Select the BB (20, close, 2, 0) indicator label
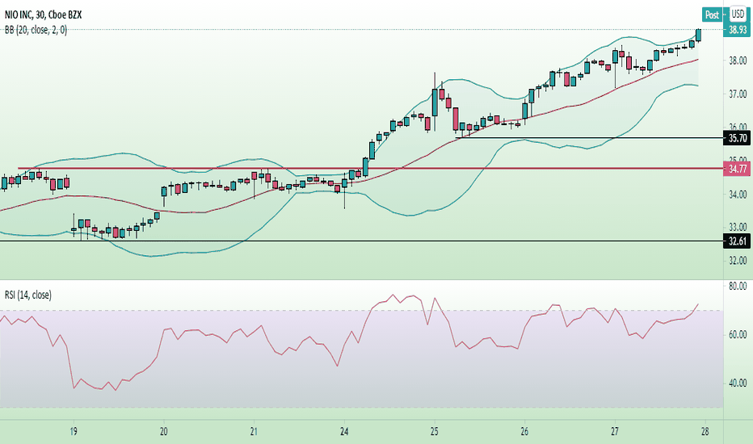Screen dimensions: 753x444 [x=36, y=30]
